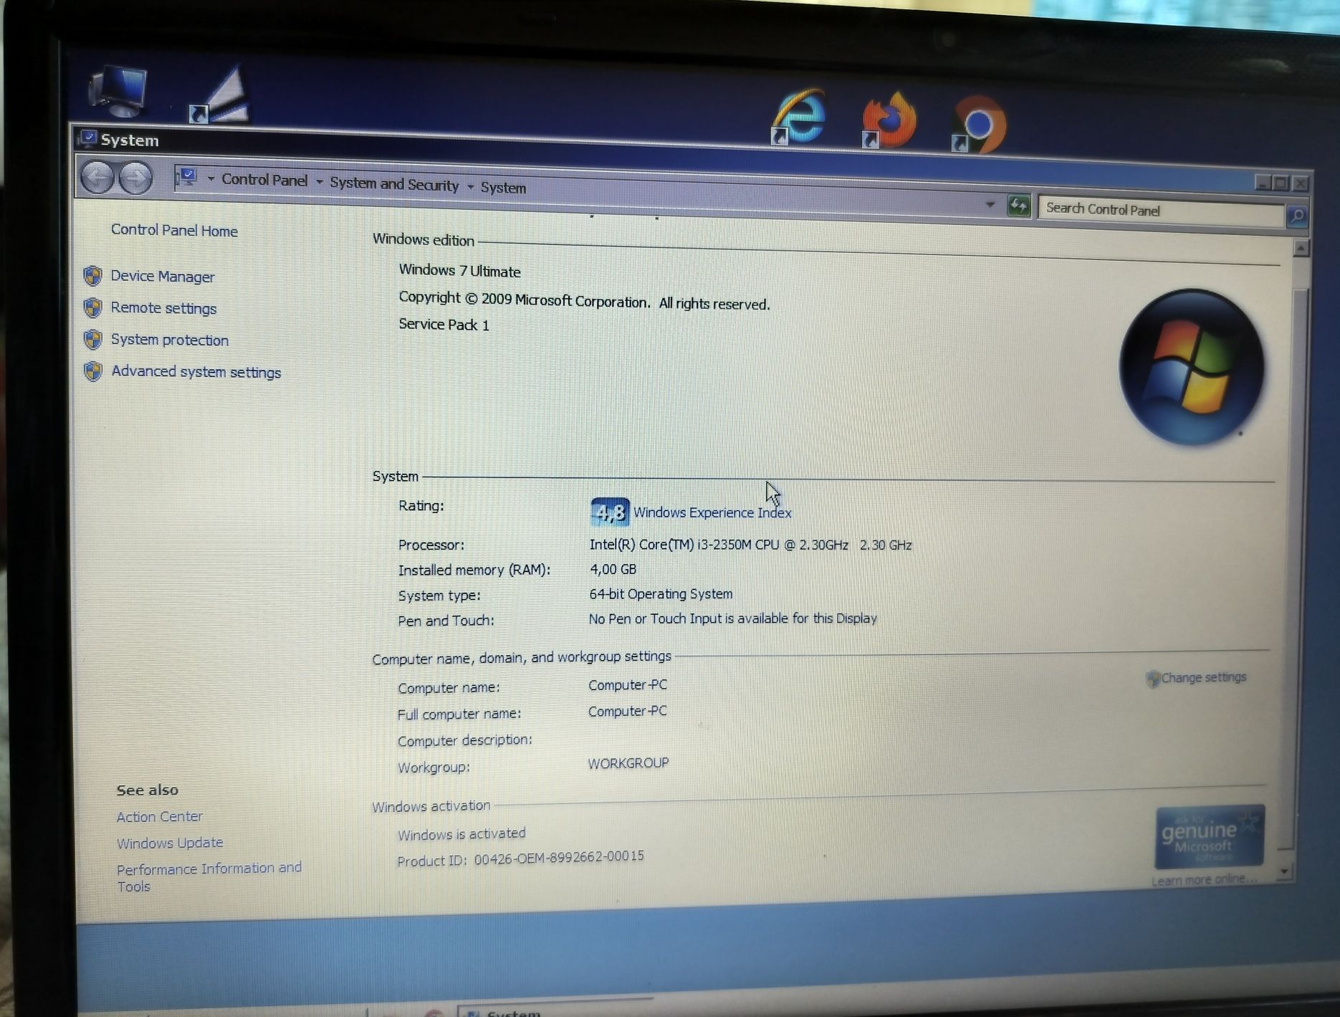Viewport: 1340px width, 1017px height.
Task: Click the refresh icon beside the address bar
Action: [x=1018, y=206]
